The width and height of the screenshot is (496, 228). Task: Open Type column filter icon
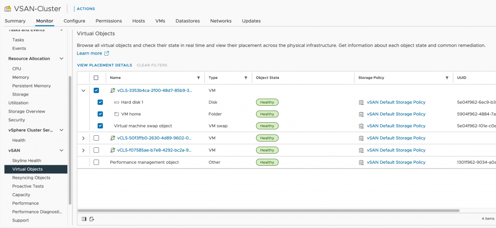(x=246, y=78)
